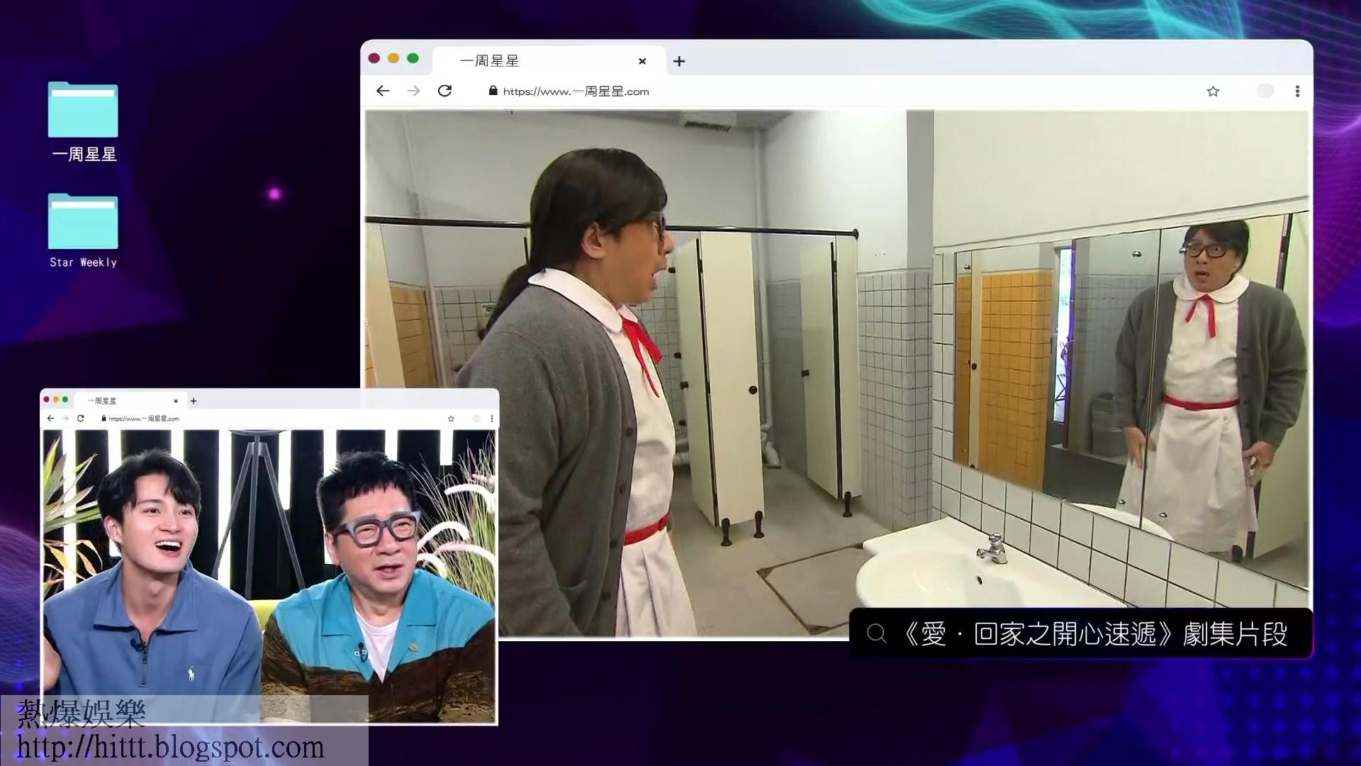Viewport: 1361px width, 766px height.
Task: Bookmark the page with the star in the small browser
Action: 451,418
